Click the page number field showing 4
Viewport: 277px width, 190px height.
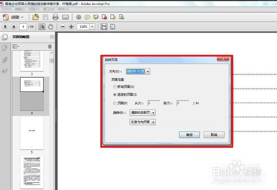(x=23, y=27)
